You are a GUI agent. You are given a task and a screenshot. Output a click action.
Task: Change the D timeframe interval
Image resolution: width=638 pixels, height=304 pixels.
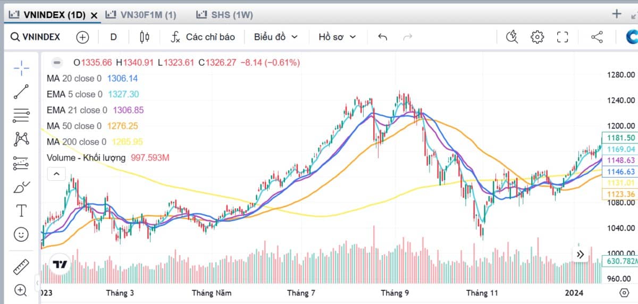click(x=113, y=37)
